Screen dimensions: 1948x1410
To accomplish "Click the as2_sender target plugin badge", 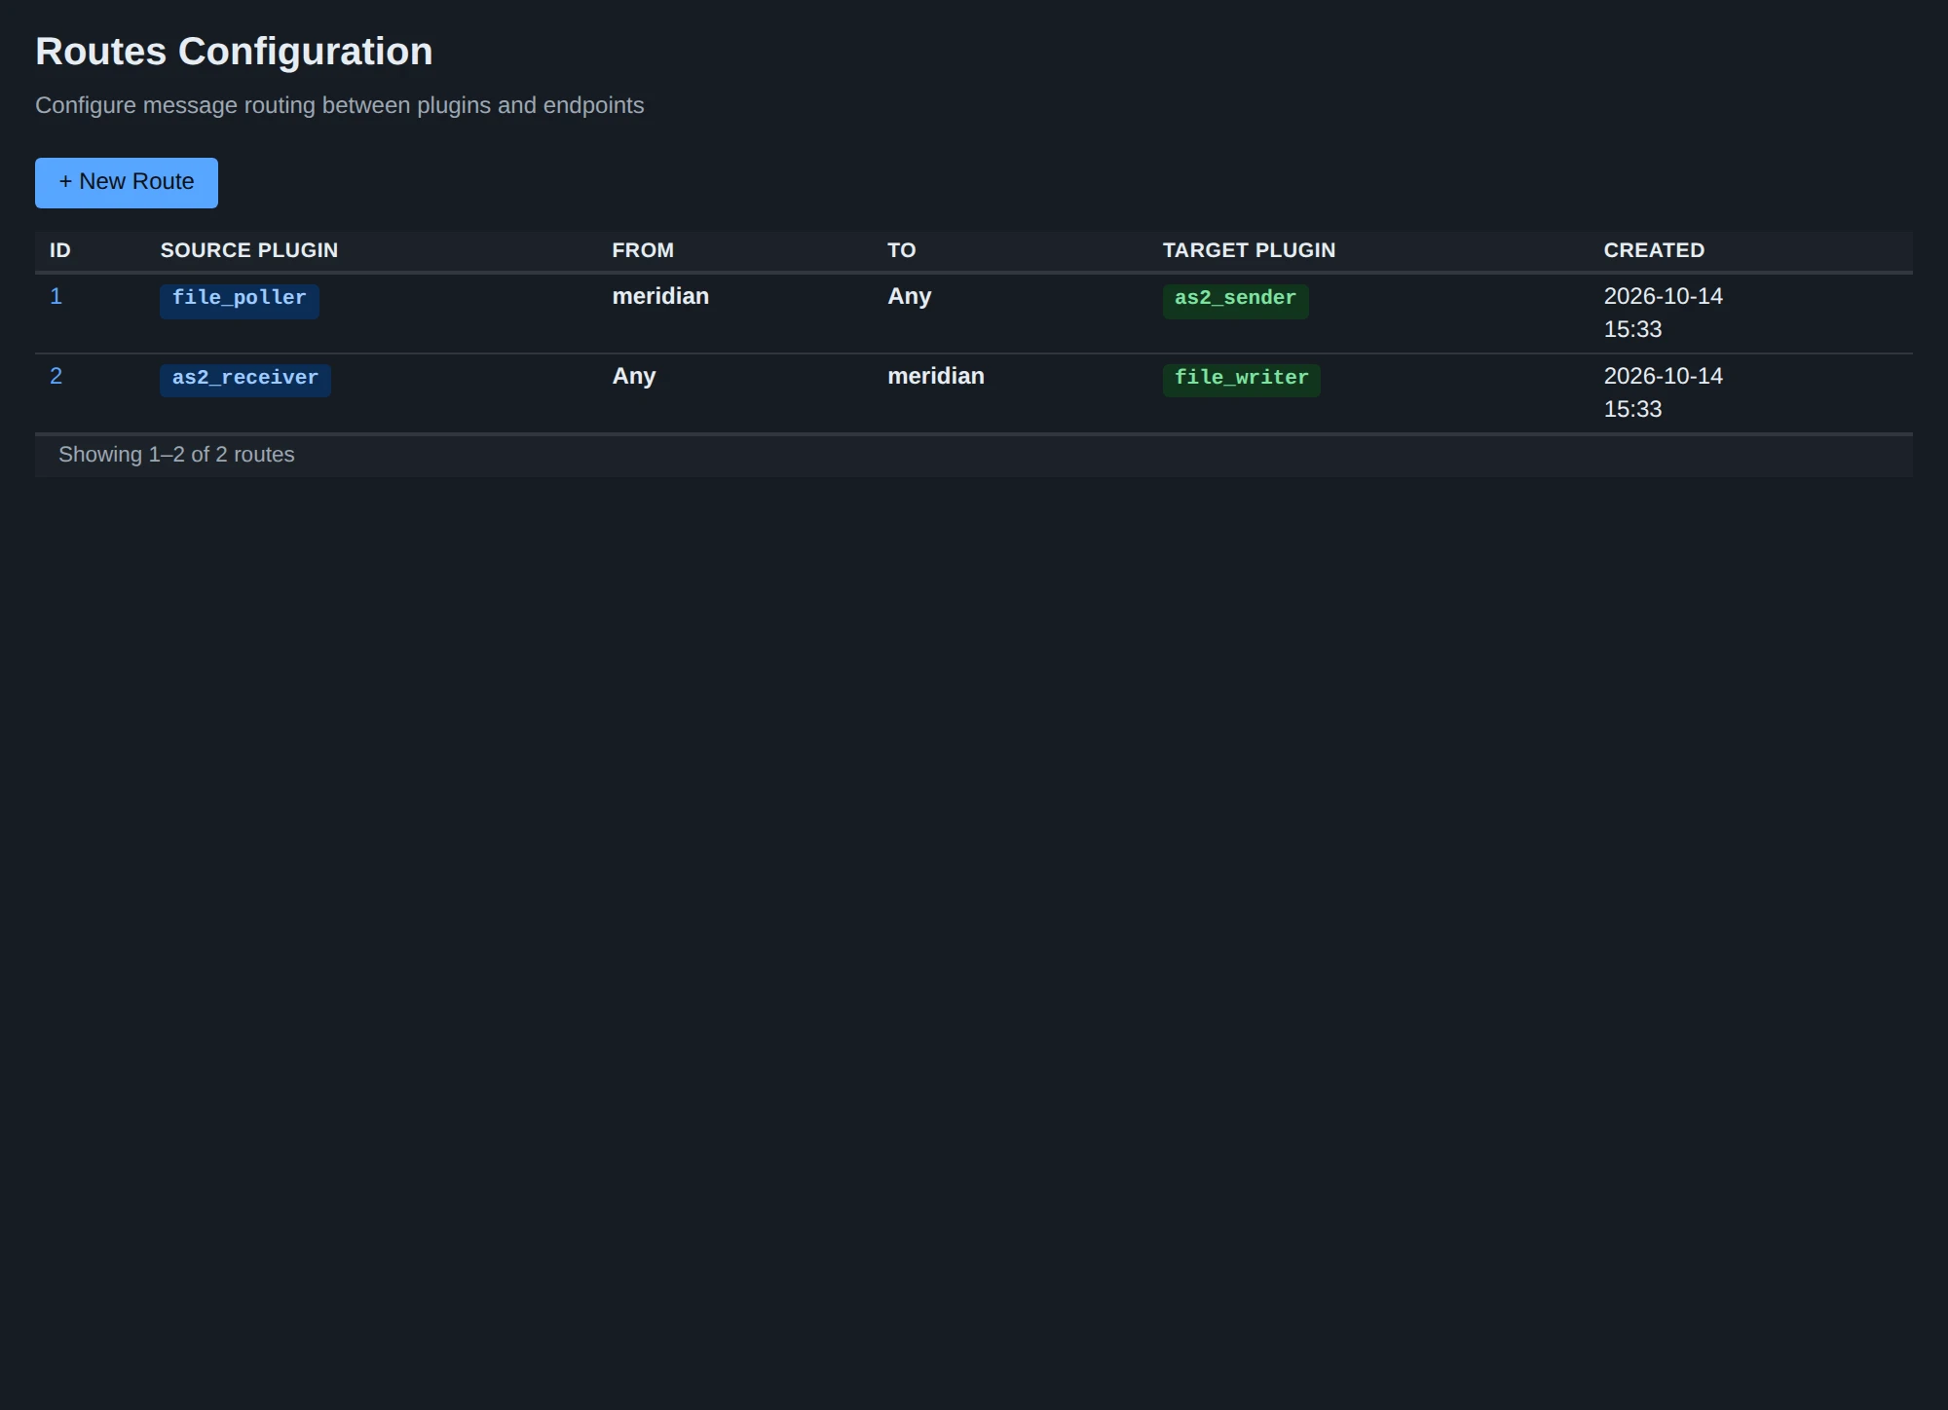I will tap(1235, 301).
